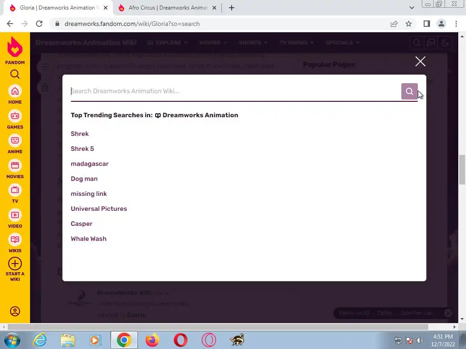Open a new browser tab

tap(232, 8)
